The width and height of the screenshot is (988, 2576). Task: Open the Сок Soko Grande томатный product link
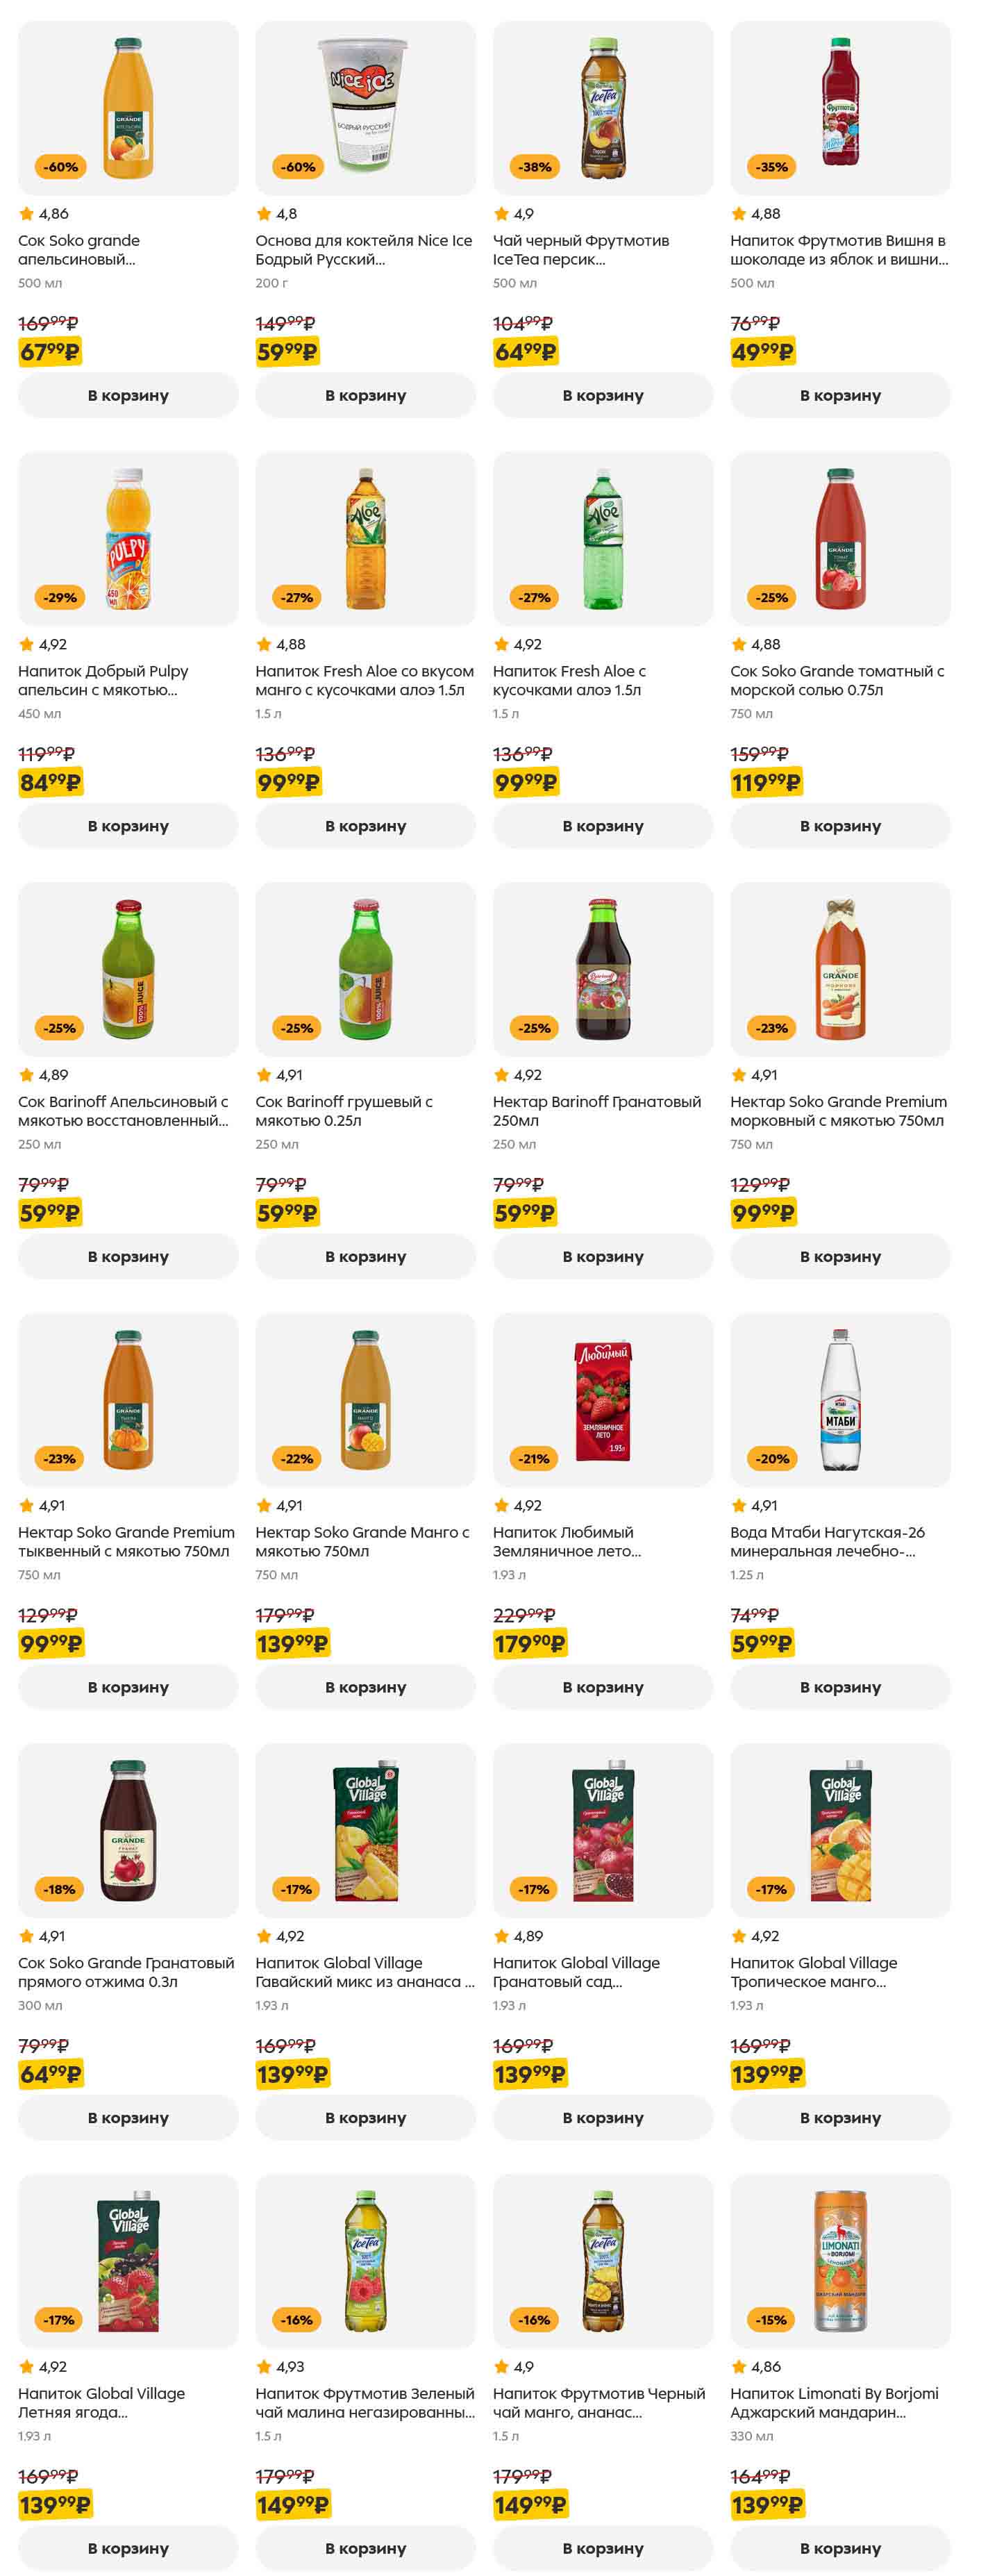coord(837,680)
